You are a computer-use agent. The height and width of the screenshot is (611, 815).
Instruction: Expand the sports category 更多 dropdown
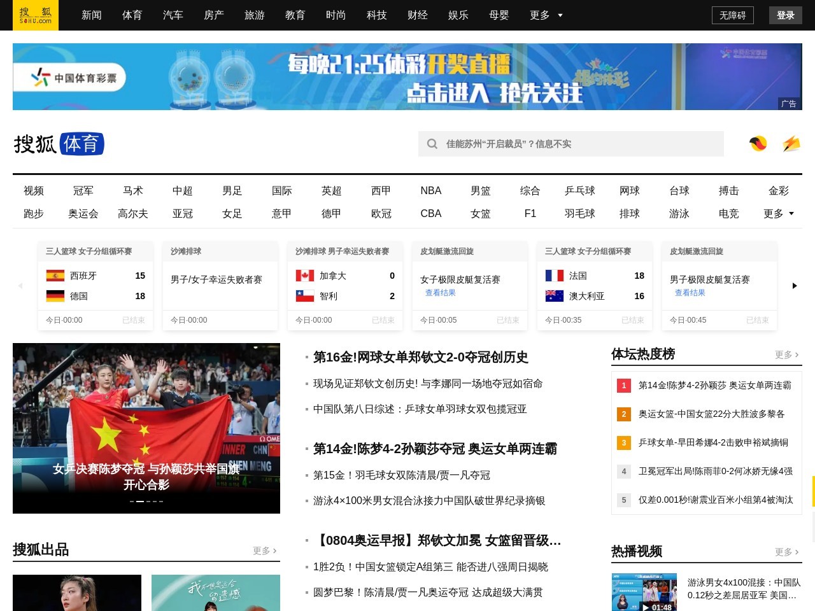pyautogui.click(x=779, y=214)
